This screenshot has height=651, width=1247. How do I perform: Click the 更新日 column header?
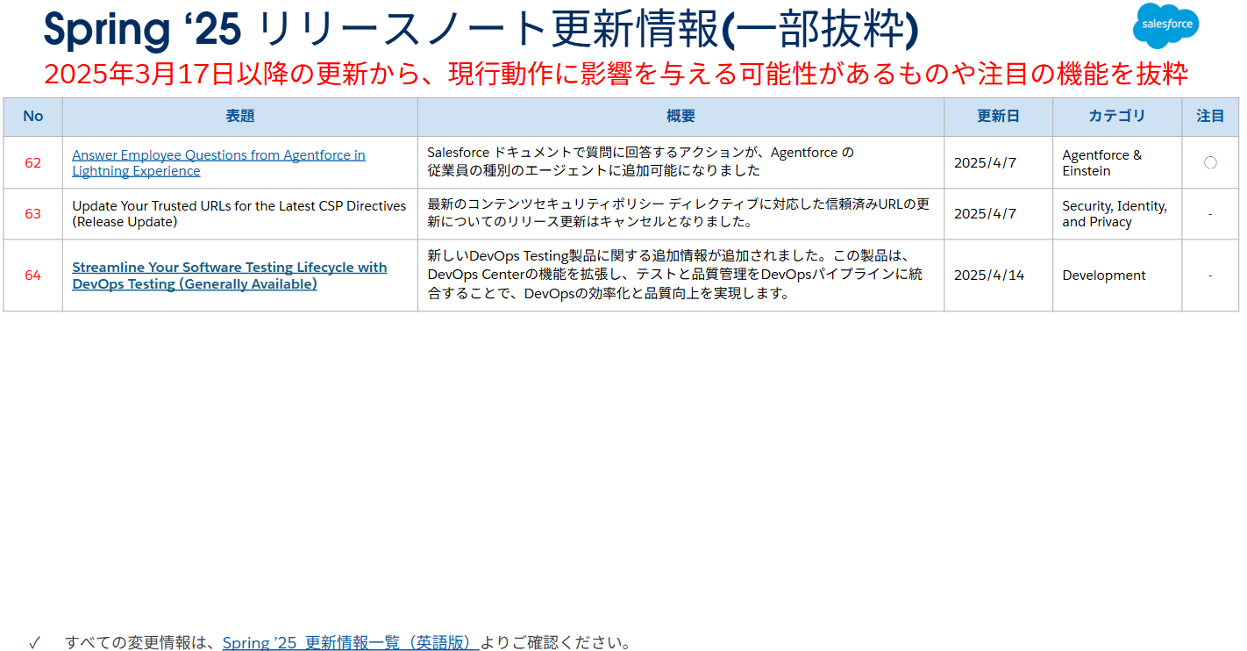(998, 117)
